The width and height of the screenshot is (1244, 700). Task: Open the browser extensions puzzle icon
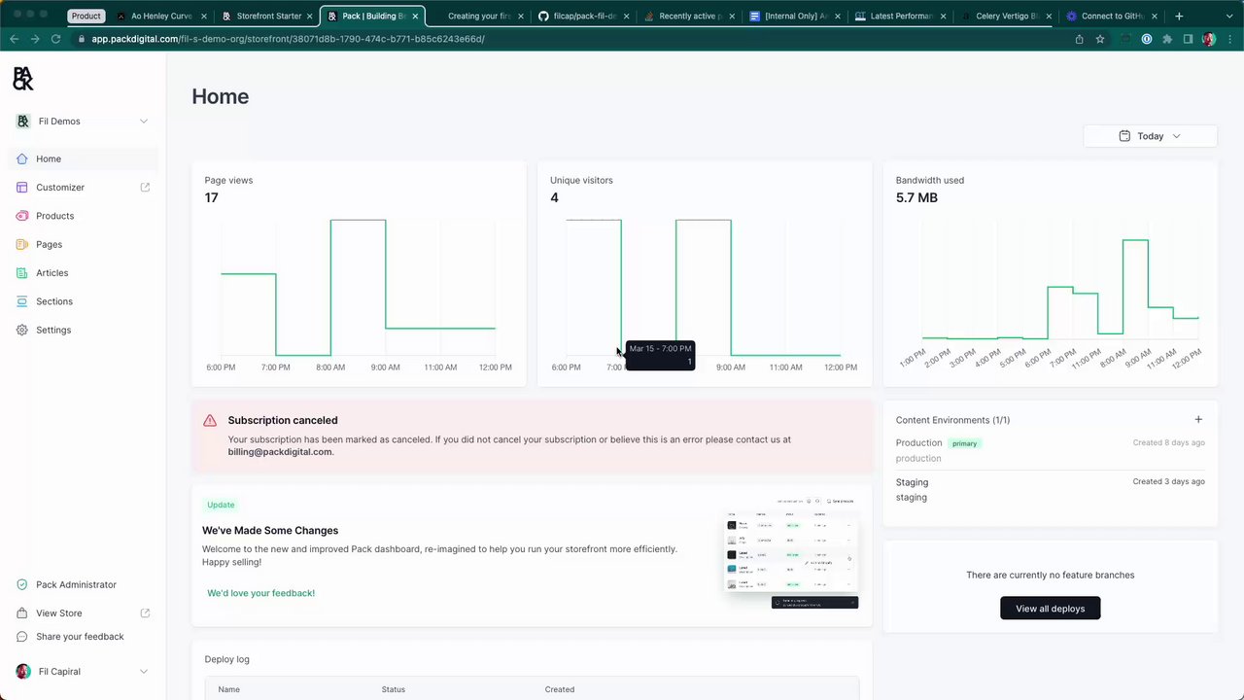coord(1167,39)
